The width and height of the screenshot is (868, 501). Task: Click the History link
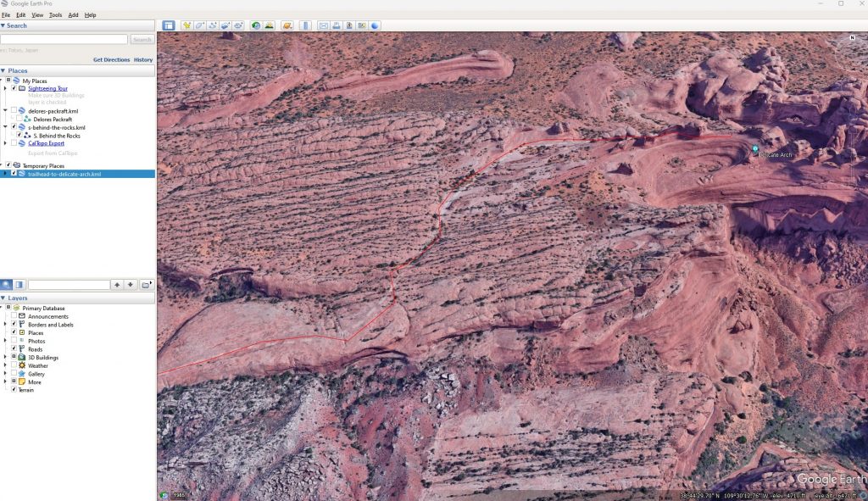pos(143,60)
